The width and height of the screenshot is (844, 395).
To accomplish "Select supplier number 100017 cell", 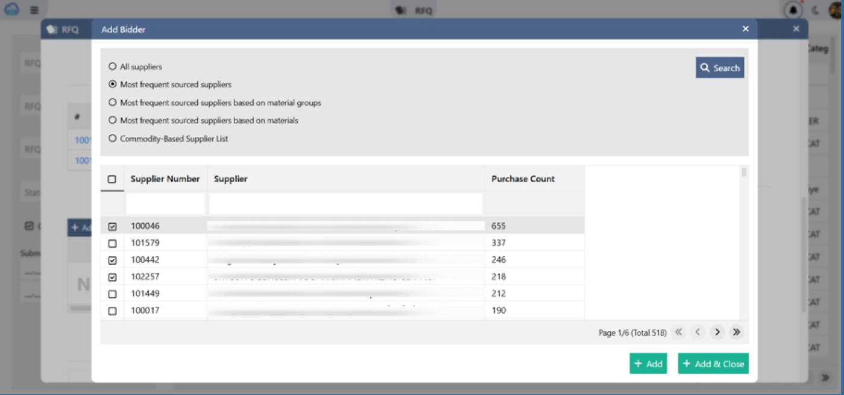I will pyautogui.click(x=145, y=311).
